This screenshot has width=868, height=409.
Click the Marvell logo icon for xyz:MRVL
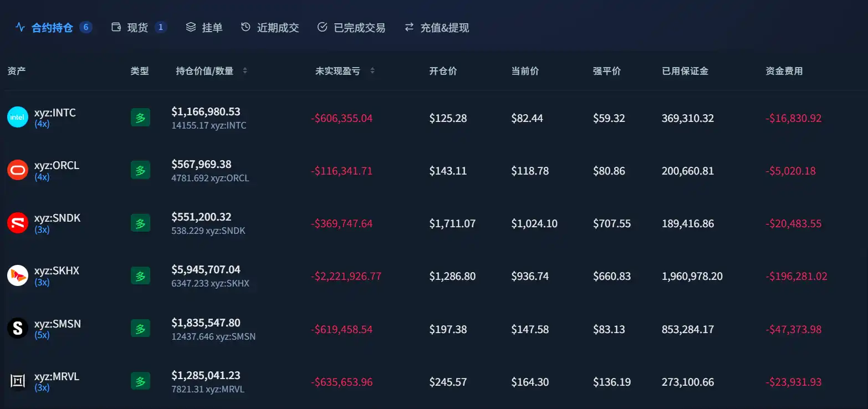tap(18, 381)
